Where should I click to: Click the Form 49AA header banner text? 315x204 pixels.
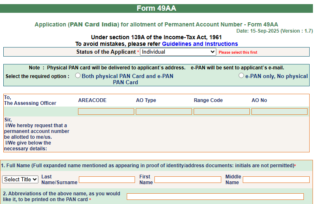pos(156,8)
